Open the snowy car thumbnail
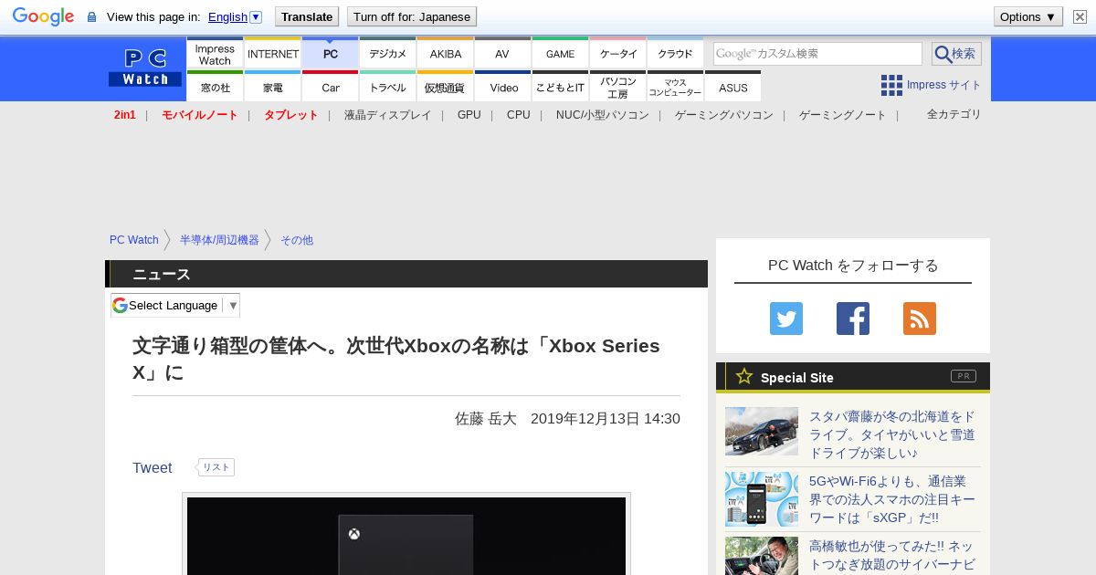 point(762,431)
